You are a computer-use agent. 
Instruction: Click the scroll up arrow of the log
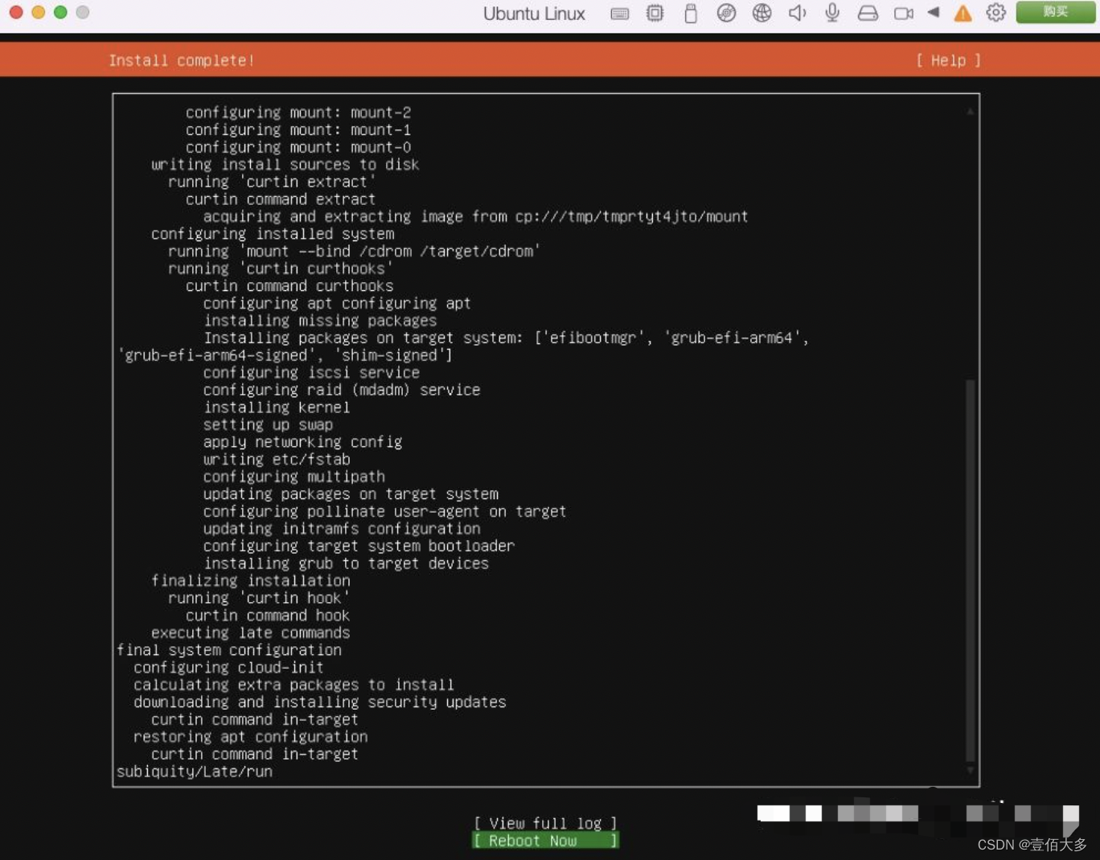point(971,112)
